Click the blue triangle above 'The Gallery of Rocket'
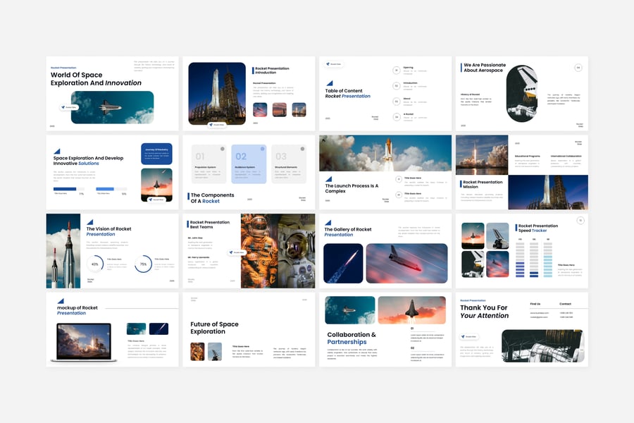Viewport: 634px width, 423px height. 327,220
